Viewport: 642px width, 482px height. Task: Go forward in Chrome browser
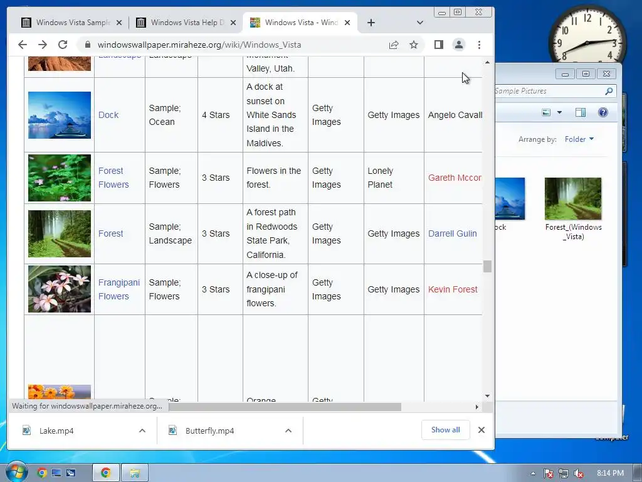43,45
